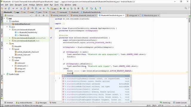Click the Paste toolbar icon
This screenshot has width=191, height=107.
pos(28,9)
